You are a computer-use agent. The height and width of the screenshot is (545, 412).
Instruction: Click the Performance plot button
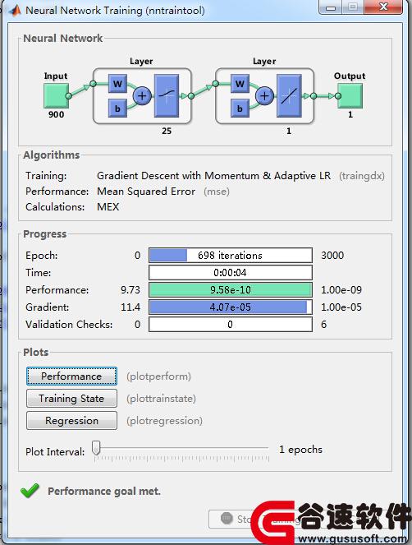pyautogui.click(x=71, y=376)
